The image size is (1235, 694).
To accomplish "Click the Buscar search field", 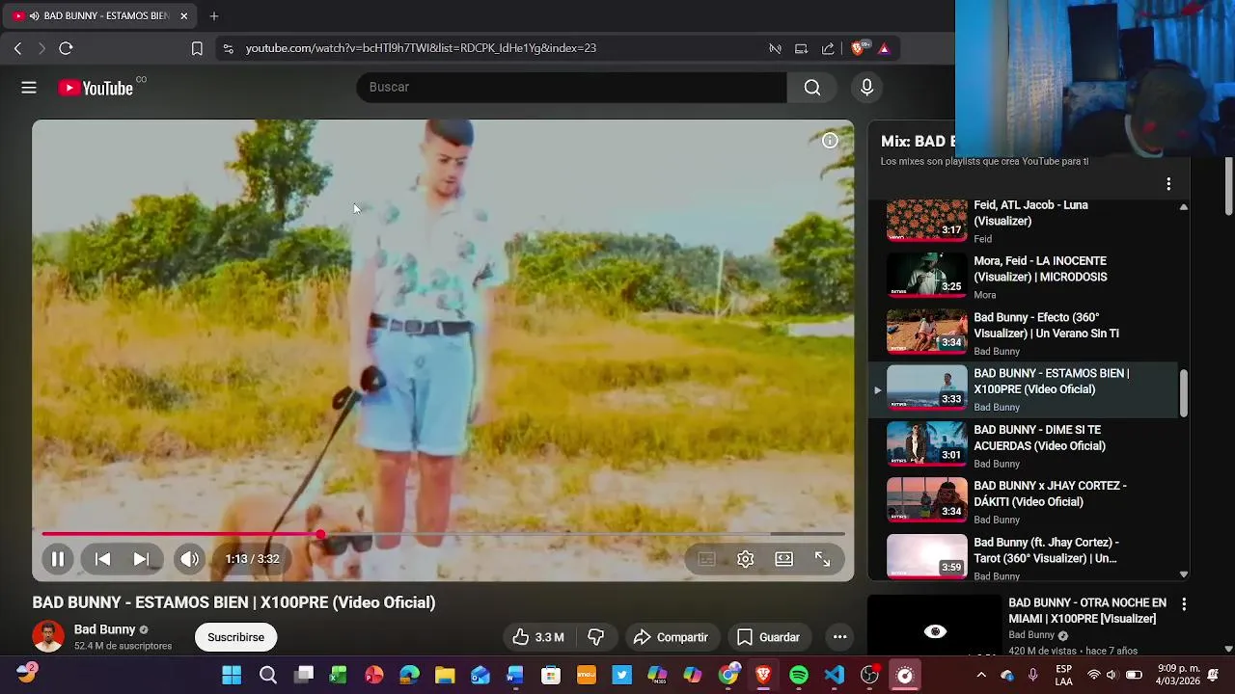I will 572,88.
